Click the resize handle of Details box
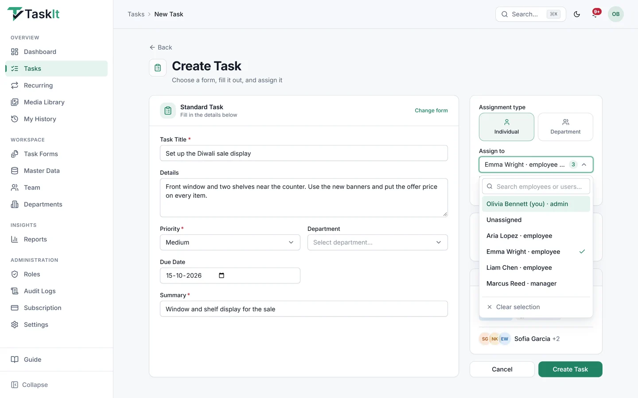Screen dimensions: 638x398 click(x=445, y=214)
